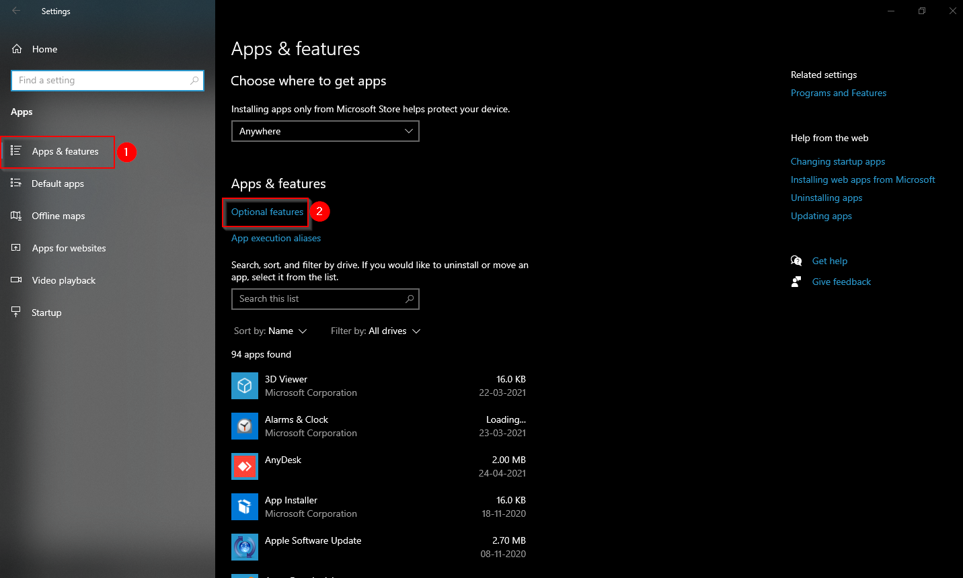Screen dimensions: 963x578
Task: Focus the Search this list field
Action: [x=325, y=299]
